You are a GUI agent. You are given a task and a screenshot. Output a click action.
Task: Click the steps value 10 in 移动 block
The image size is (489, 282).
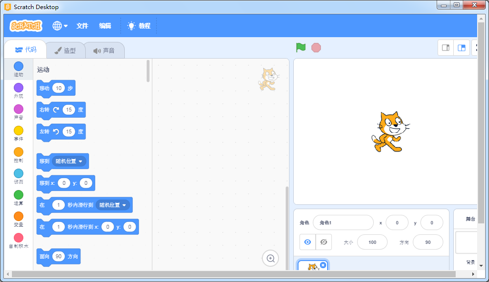click(x=59, y=88)
